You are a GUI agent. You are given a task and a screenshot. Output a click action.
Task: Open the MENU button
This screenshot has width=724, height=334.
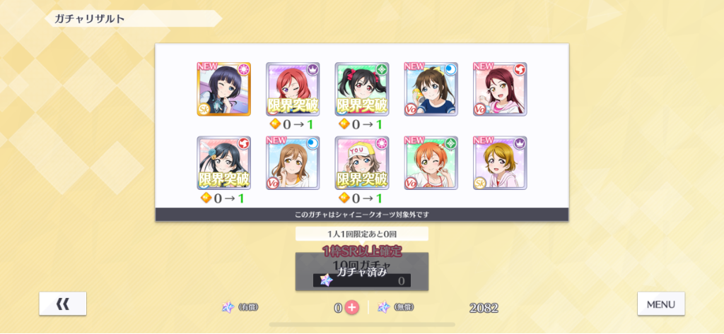pyautogui.click(x=661, y=304)
